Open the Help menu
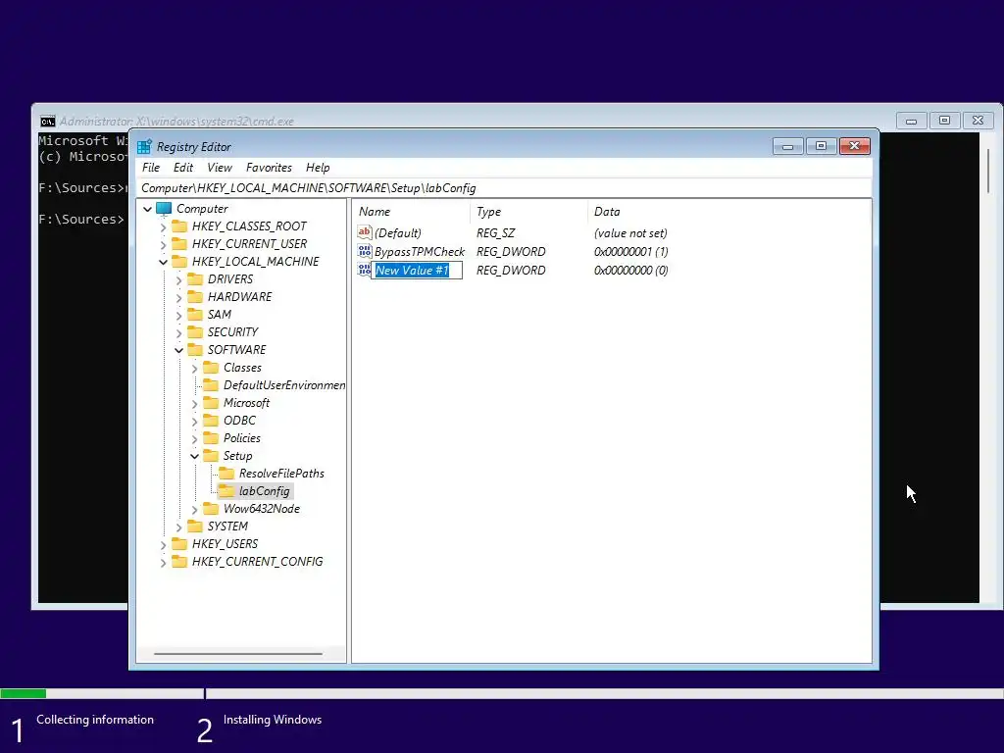 318,168
